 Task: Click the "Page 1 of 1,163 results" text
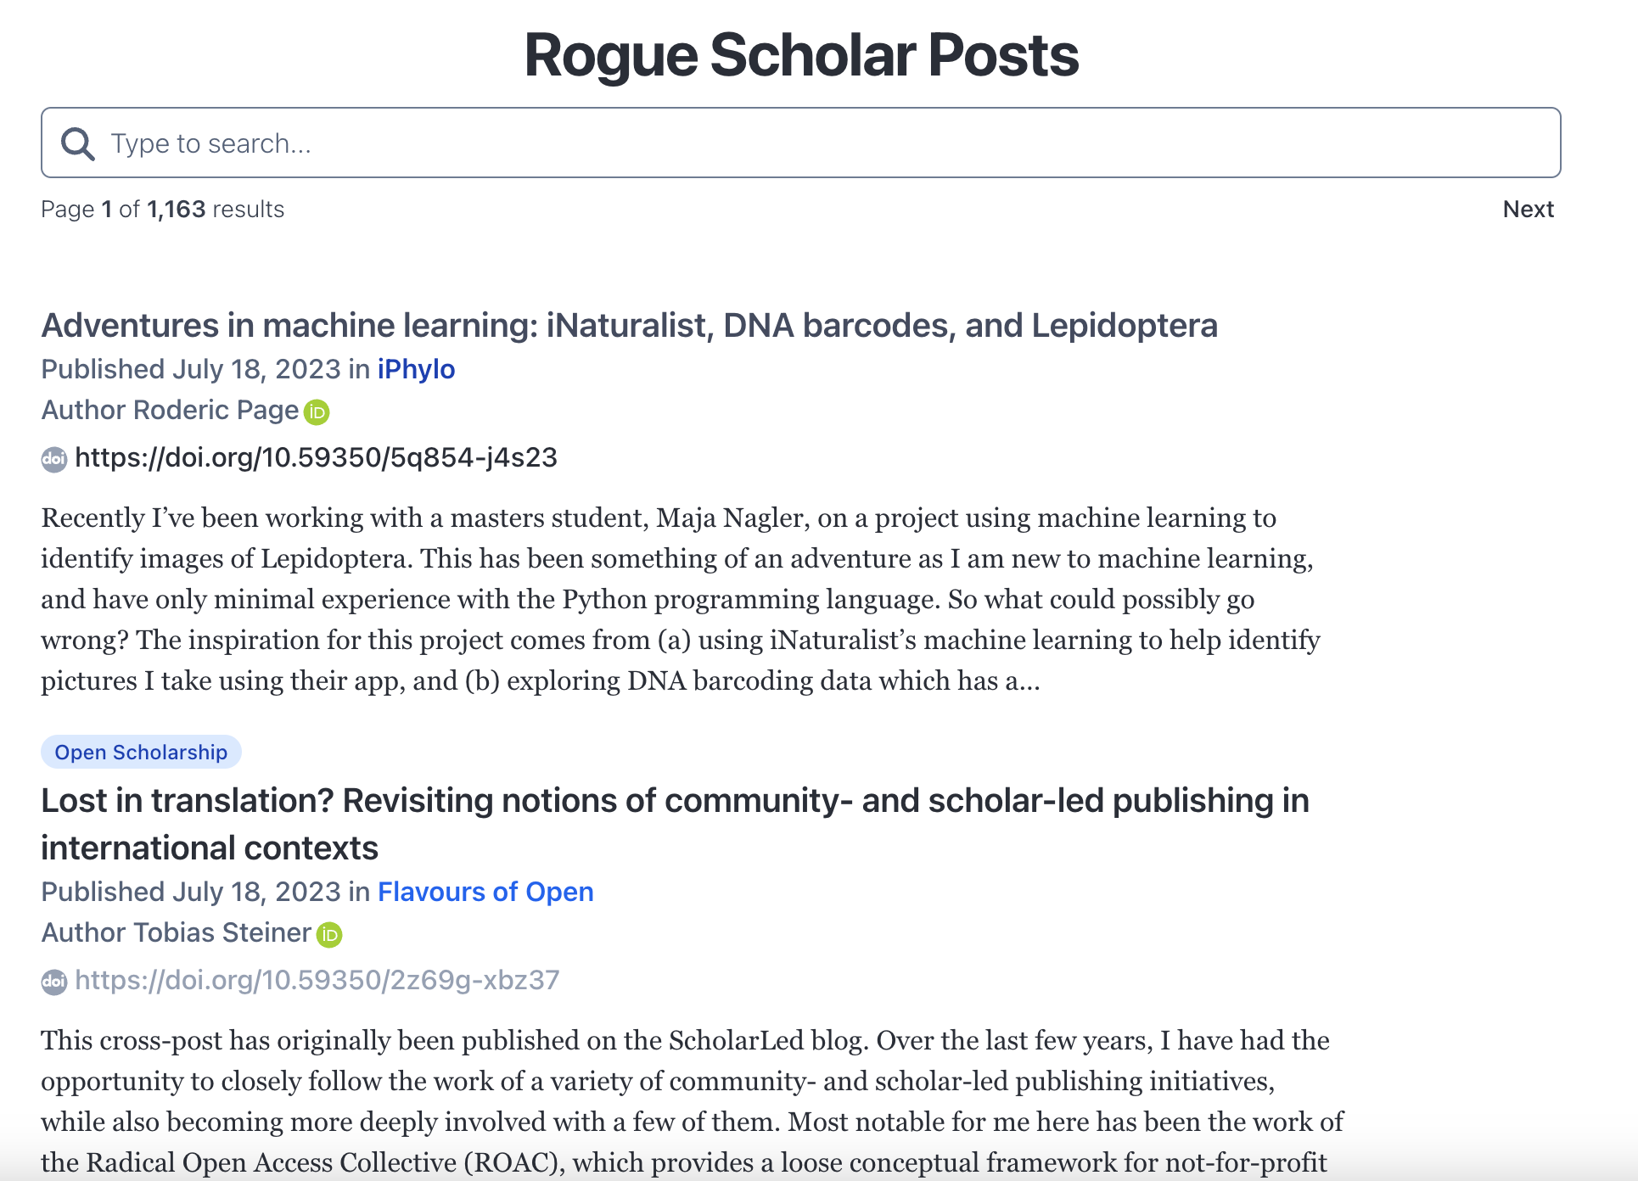tap(162, 210)
